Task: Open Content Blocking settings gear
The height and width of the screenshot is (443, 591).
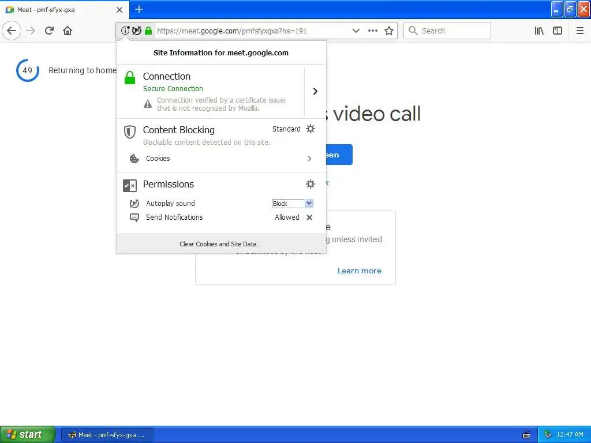Action: [311, 129]
